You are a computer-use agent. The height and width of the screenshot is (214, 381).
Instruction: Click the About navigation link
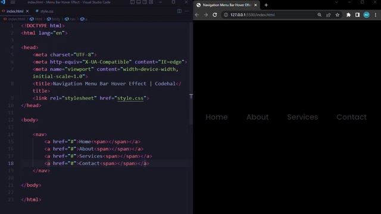[258, 117]
